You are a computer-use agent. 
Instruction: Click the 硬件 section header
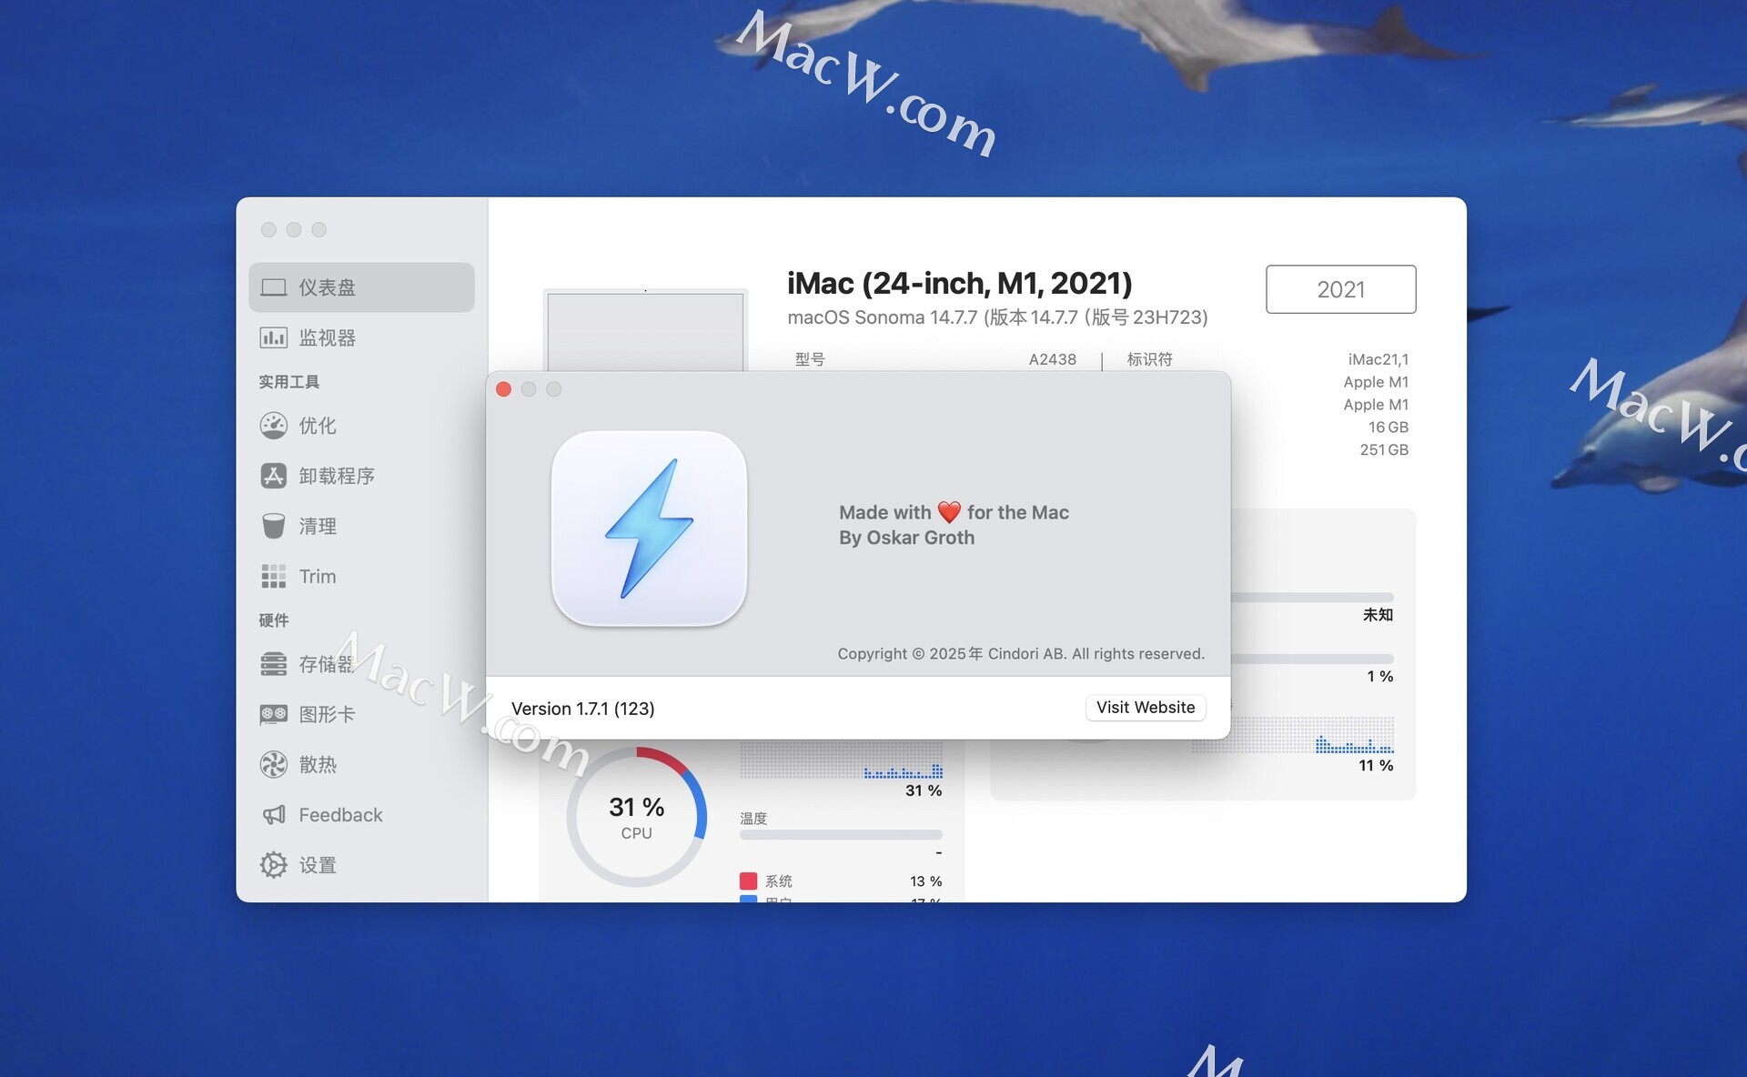[x=273, y=620]
